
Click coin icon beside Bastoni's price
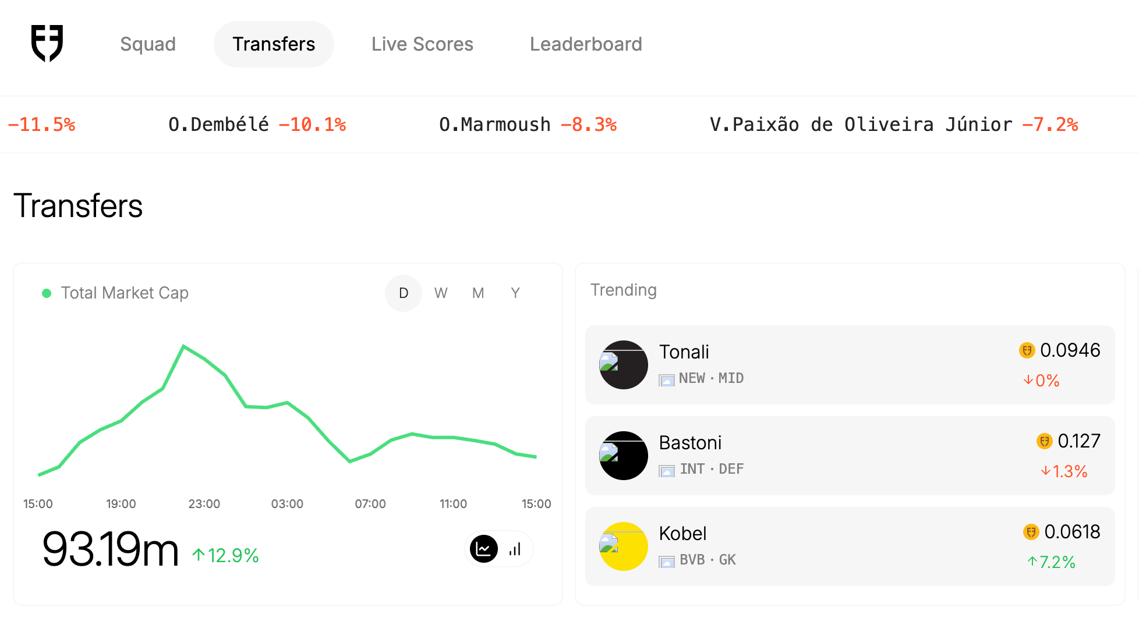tap(1044, 441)
